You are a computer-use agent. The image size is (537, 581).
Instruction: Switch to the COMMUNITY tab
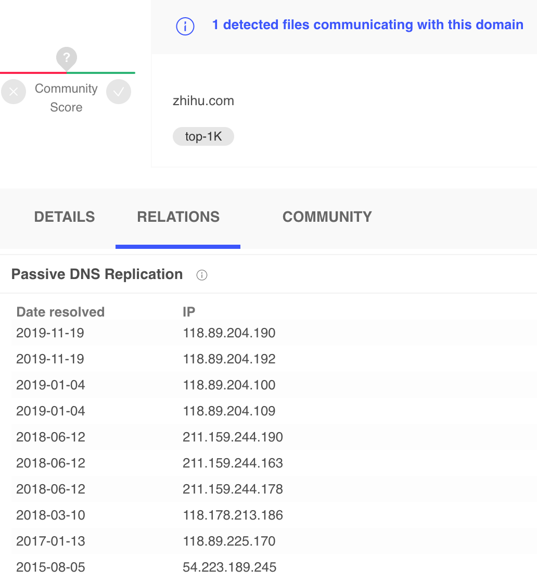pos(327,217)
